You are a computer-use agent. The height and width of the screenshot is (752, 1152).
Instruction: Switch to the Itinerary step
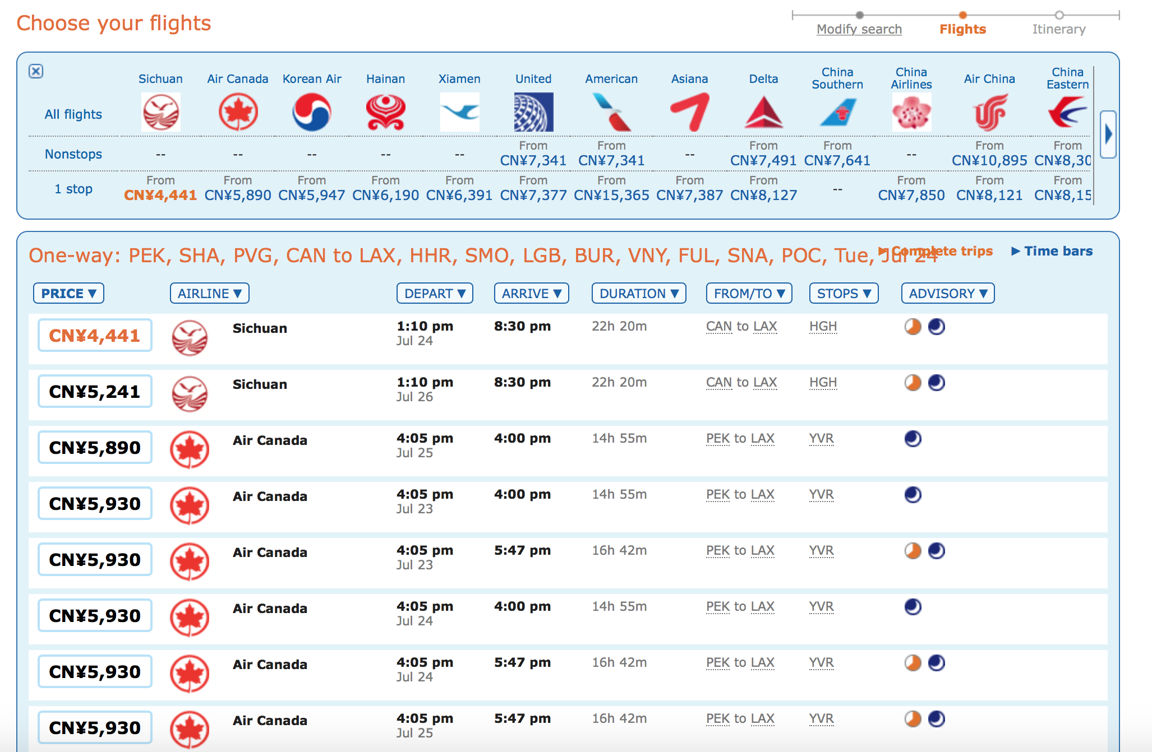1058,29
